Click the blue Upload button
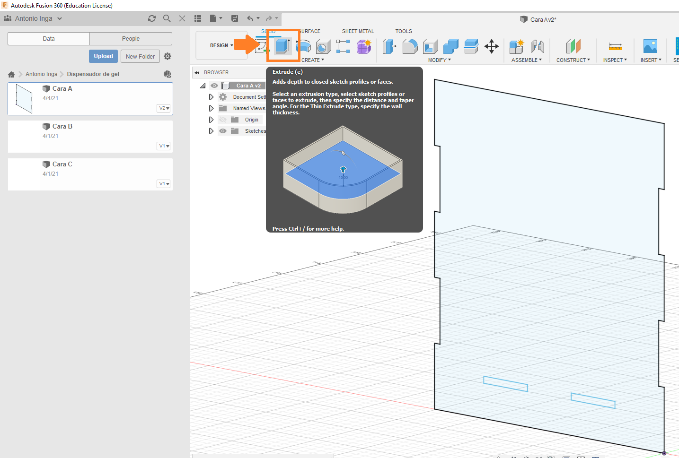This screenshot has width=679, height=458. pyautogui.click(x=103, y=56)
